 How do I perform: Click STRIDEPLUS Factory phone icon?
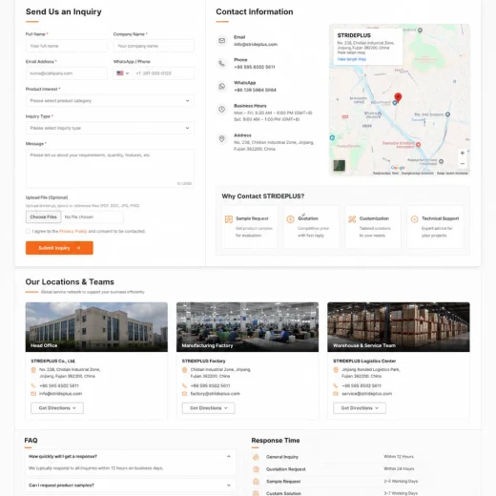184,385
